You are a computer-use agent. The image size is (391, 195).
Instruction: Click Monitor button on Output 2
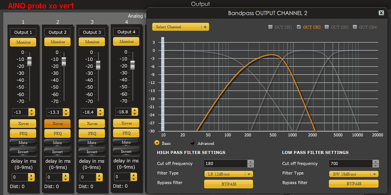coord(57,42)
